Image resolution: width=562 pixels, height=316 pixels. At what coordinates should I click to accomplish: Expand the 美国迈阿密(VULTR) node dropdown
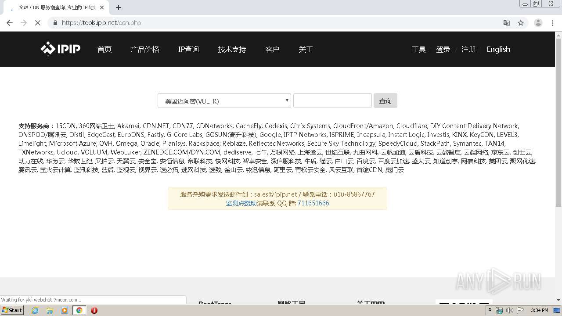[x=224, y=101]
